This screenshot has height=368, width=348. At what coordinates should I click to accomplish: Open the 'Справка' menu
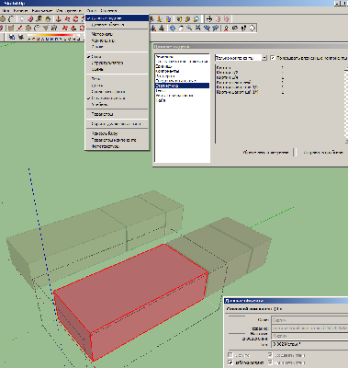pyautogui.click(x=108, y=11)
